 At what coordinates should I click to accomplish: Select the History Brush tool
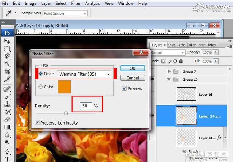pyautogui.click(x=7, y=112)
